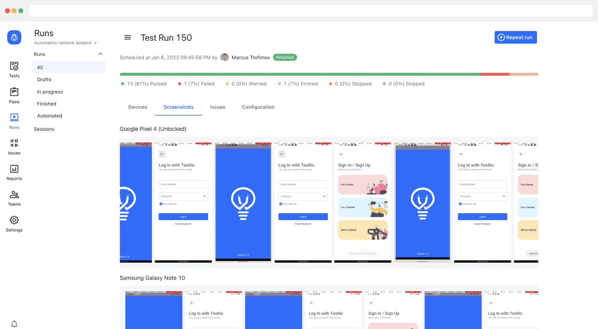The height and width of the screenshot is (329, 598).
Task: Open the notifications bell
Action: coord(14,324)
